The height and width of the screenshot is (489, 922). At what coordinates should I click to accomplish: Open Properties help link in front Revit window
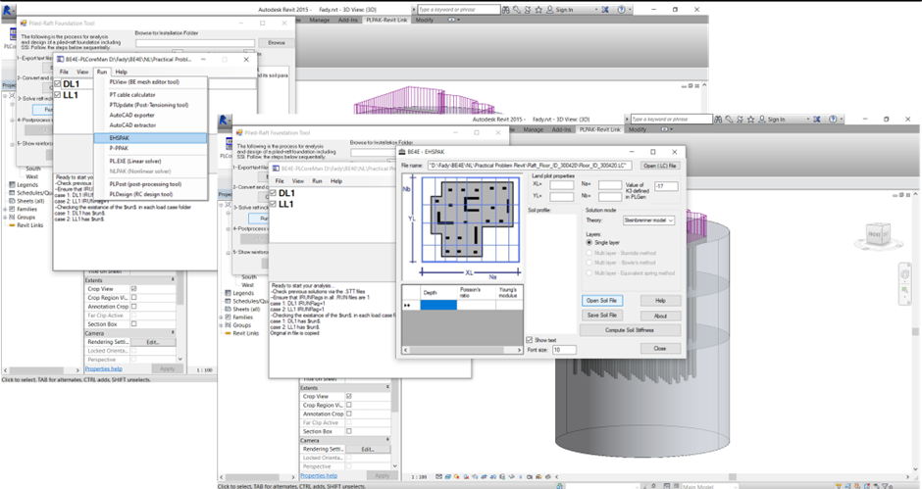[319, 475]
